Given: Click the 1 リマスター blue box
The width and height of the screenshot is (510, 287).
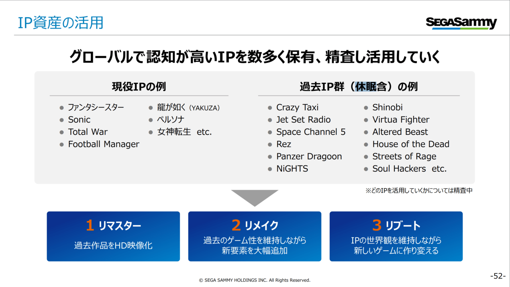Looking at the screenshot, I should (113, 236).
